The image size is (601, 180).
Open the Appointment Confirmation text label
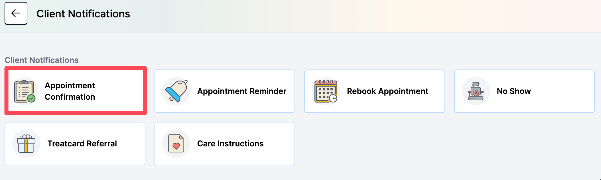coord(70,91)
